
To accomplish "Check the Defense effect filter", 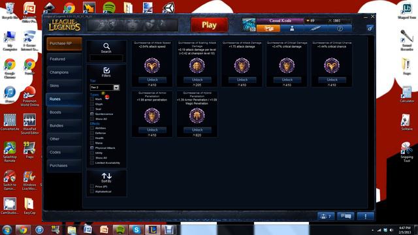I will click(92, 133).
